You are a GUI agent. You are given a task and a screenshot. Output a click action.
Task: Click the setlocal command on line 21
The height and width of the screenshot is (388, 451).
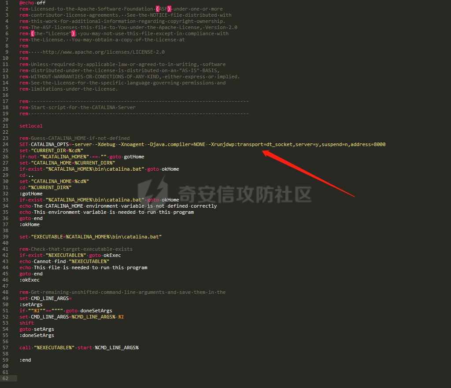[x=31, y=126]
